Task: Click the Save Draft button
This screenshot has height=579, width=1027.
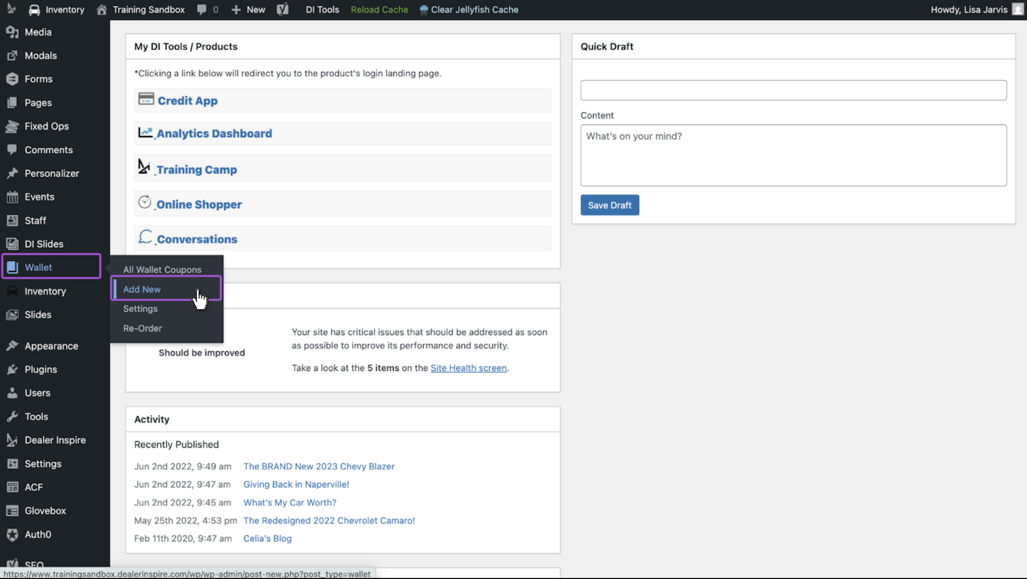Action: pyautogui.click(x=609, y=205)
